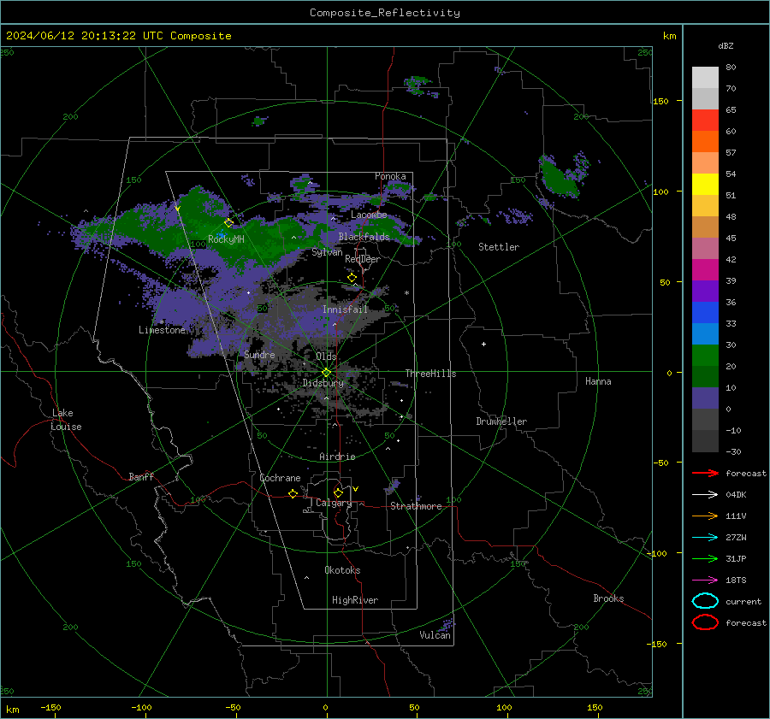Click the red forecast ellipse legend icon
The height and width of the screenshot is (719, 770).
(x=705, y=622)
